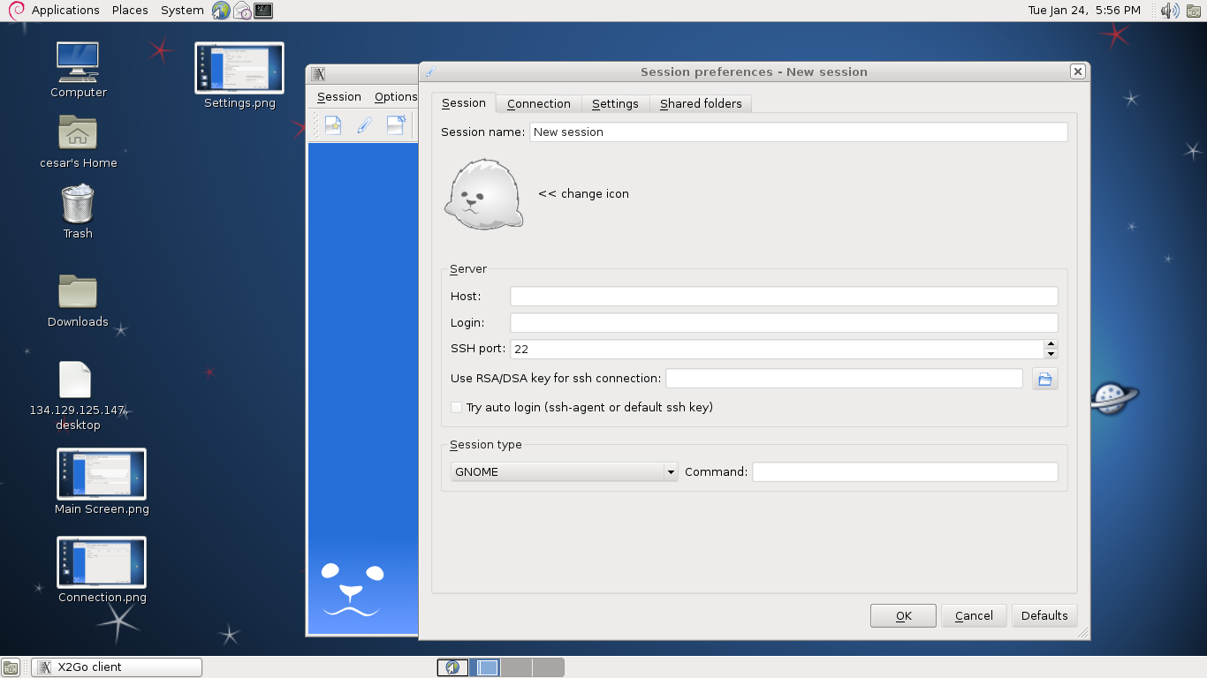This screenshot has width=1207, height=678.
Task: Click the new session toolbar icon
Action: (333, 125)
